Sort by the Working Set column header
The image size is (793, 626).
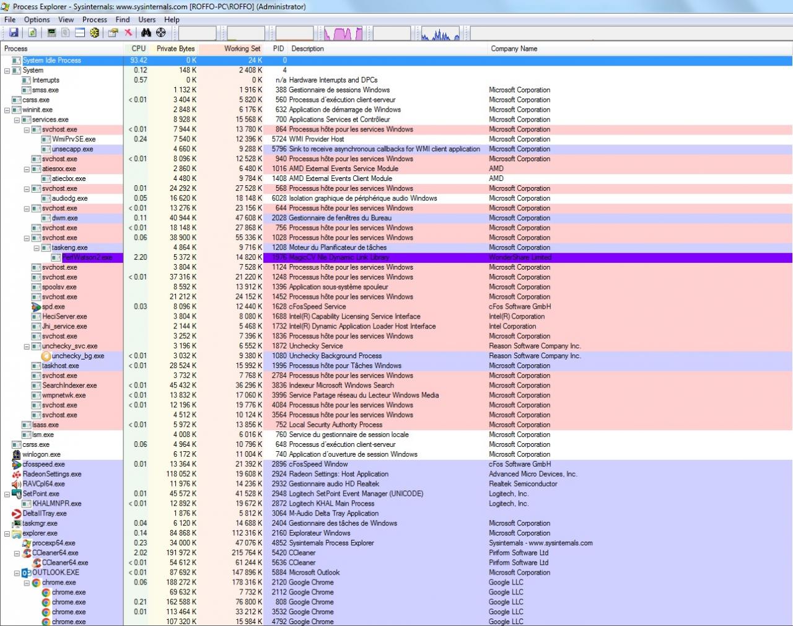tap(231, 48)
